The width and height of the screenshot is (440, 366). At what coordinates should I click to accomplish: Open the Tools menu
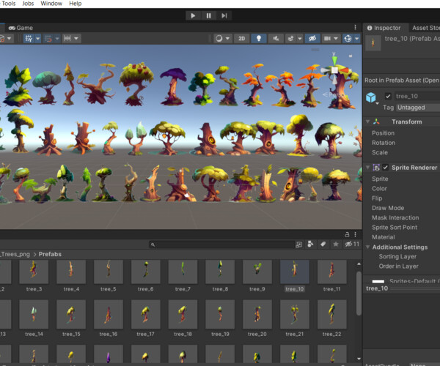9,4
